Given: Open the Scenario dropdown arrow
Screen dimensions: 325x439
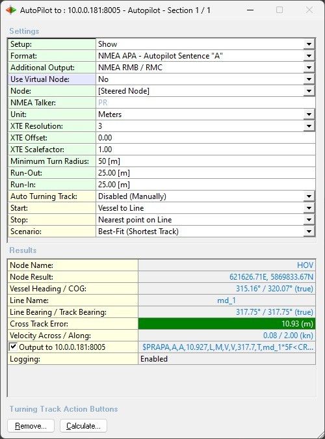Looking at the screenshot, I should (309, 232).
